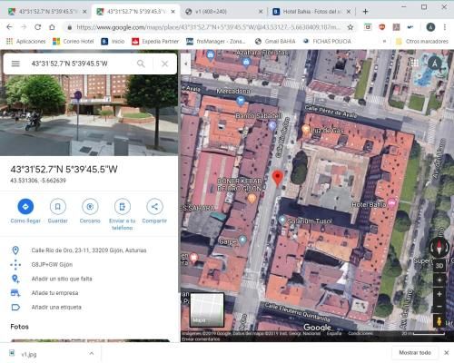Image resolution: width=454 pixels, height=363 pixels.
Task: Click Condiciones link on map footer
Action: click(x=360, y=333)
